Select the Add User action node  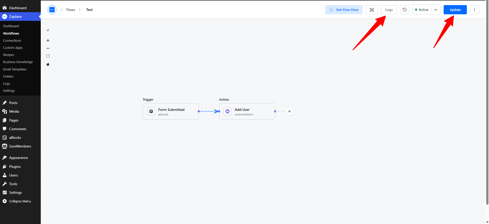(x=247, y=111)
